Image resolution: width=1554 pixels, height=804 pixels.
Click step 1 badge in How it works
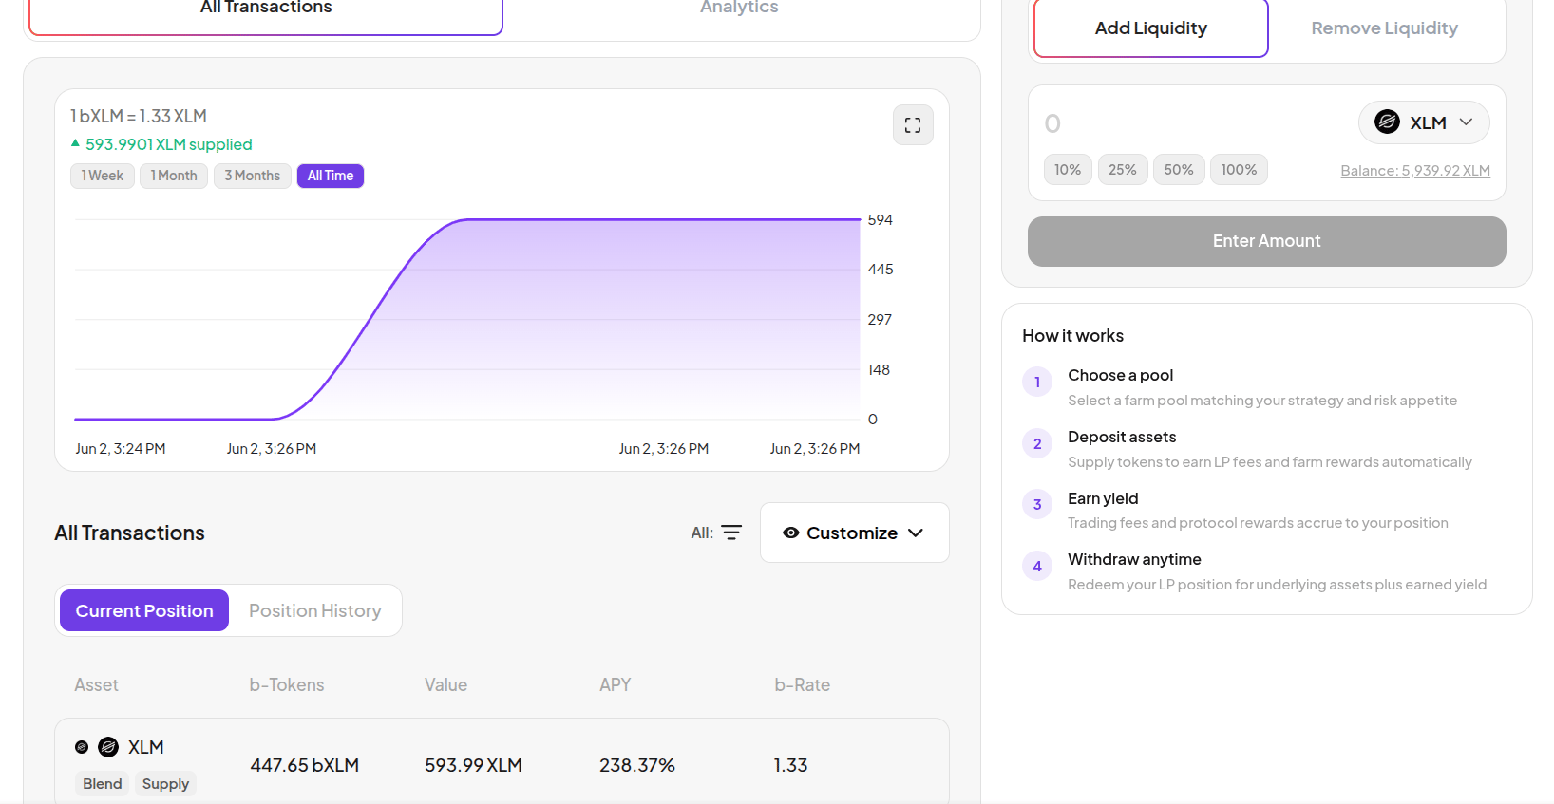click(1037, 382)
